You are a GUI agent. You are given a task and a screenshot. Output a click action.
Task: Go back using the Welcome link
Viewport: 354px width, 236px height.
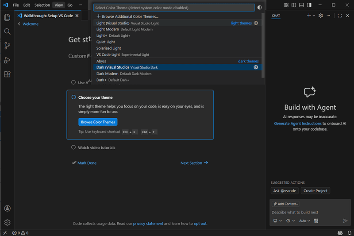[x=31, y=24]
